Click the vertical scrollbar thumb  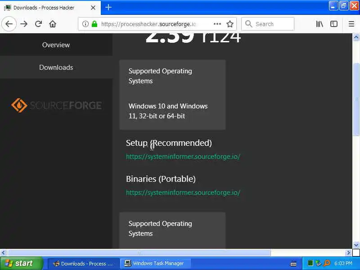pos(356,99)
